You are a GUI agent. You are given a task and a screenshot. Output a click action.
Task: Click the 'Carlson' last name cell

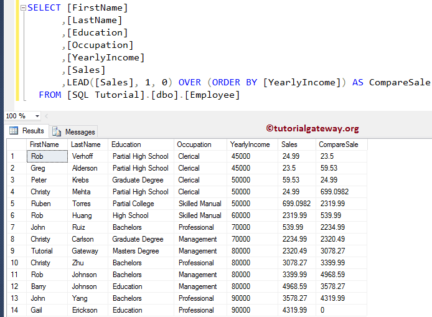pos(88,239)
